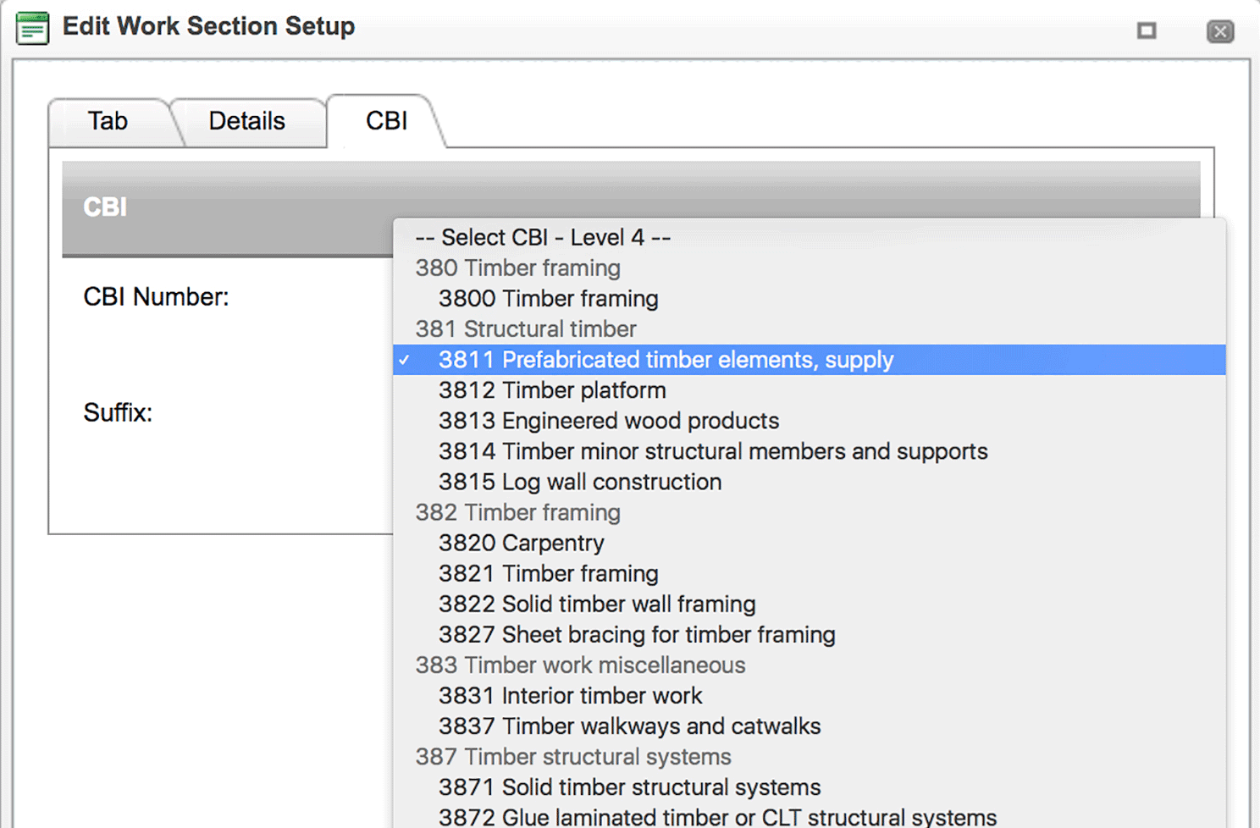Choose 3800 Timber framing from the list

click(548, 298)
